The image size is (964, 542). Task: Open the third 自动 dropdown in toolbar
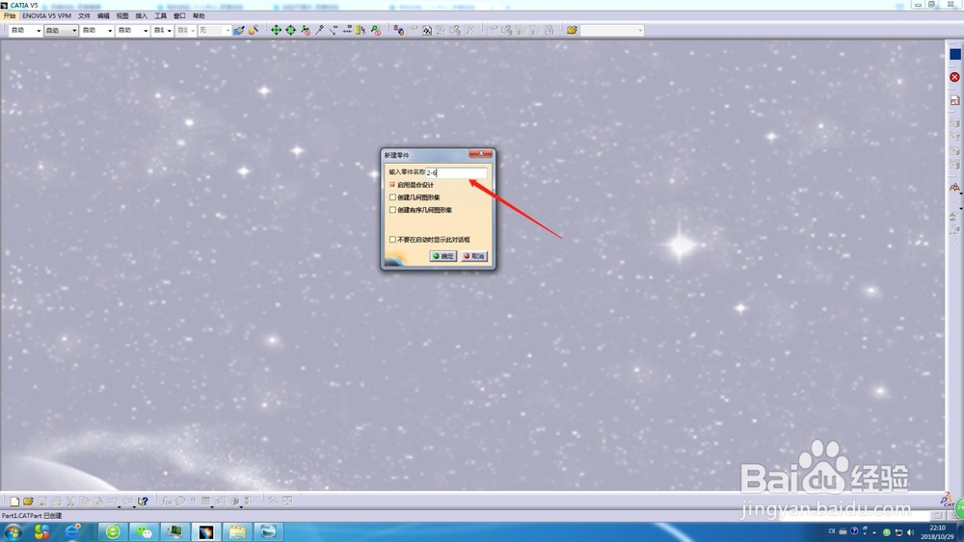96,30
